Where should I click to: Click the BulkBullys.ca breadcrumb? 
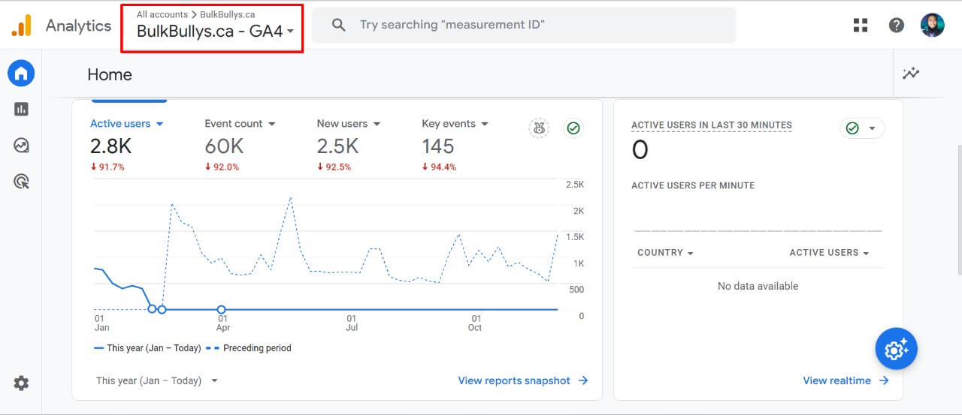click(228, 14)
